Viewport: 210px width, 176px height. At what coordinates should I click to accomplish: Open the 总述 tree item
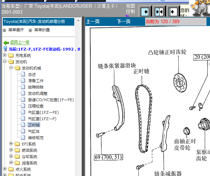(32, 74)
